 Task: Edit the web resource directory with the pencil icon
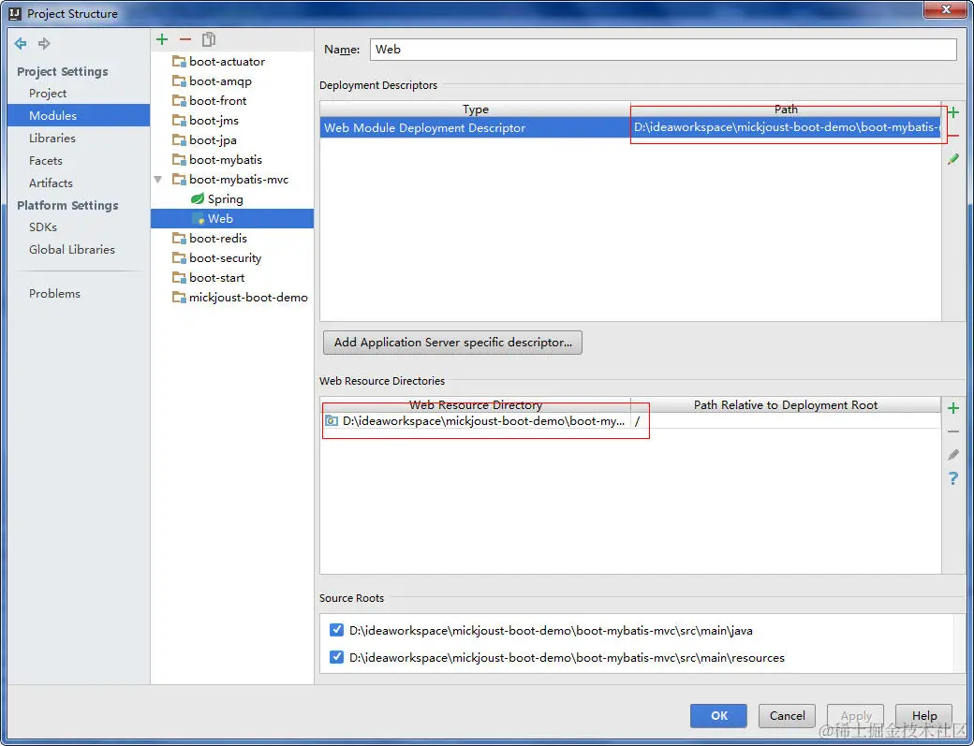pos(953,455)
